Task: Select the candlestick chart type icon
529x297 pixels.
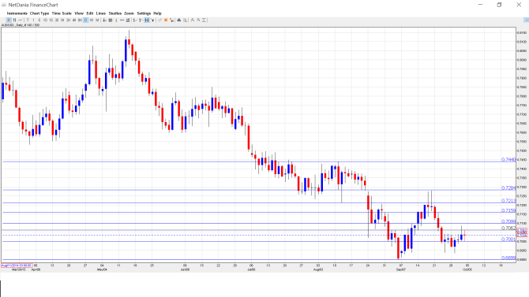Action: click(x=9, y=20)
